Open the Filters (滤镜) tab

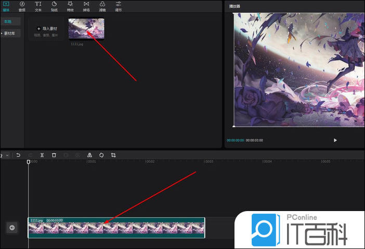(x=102, y=6)
